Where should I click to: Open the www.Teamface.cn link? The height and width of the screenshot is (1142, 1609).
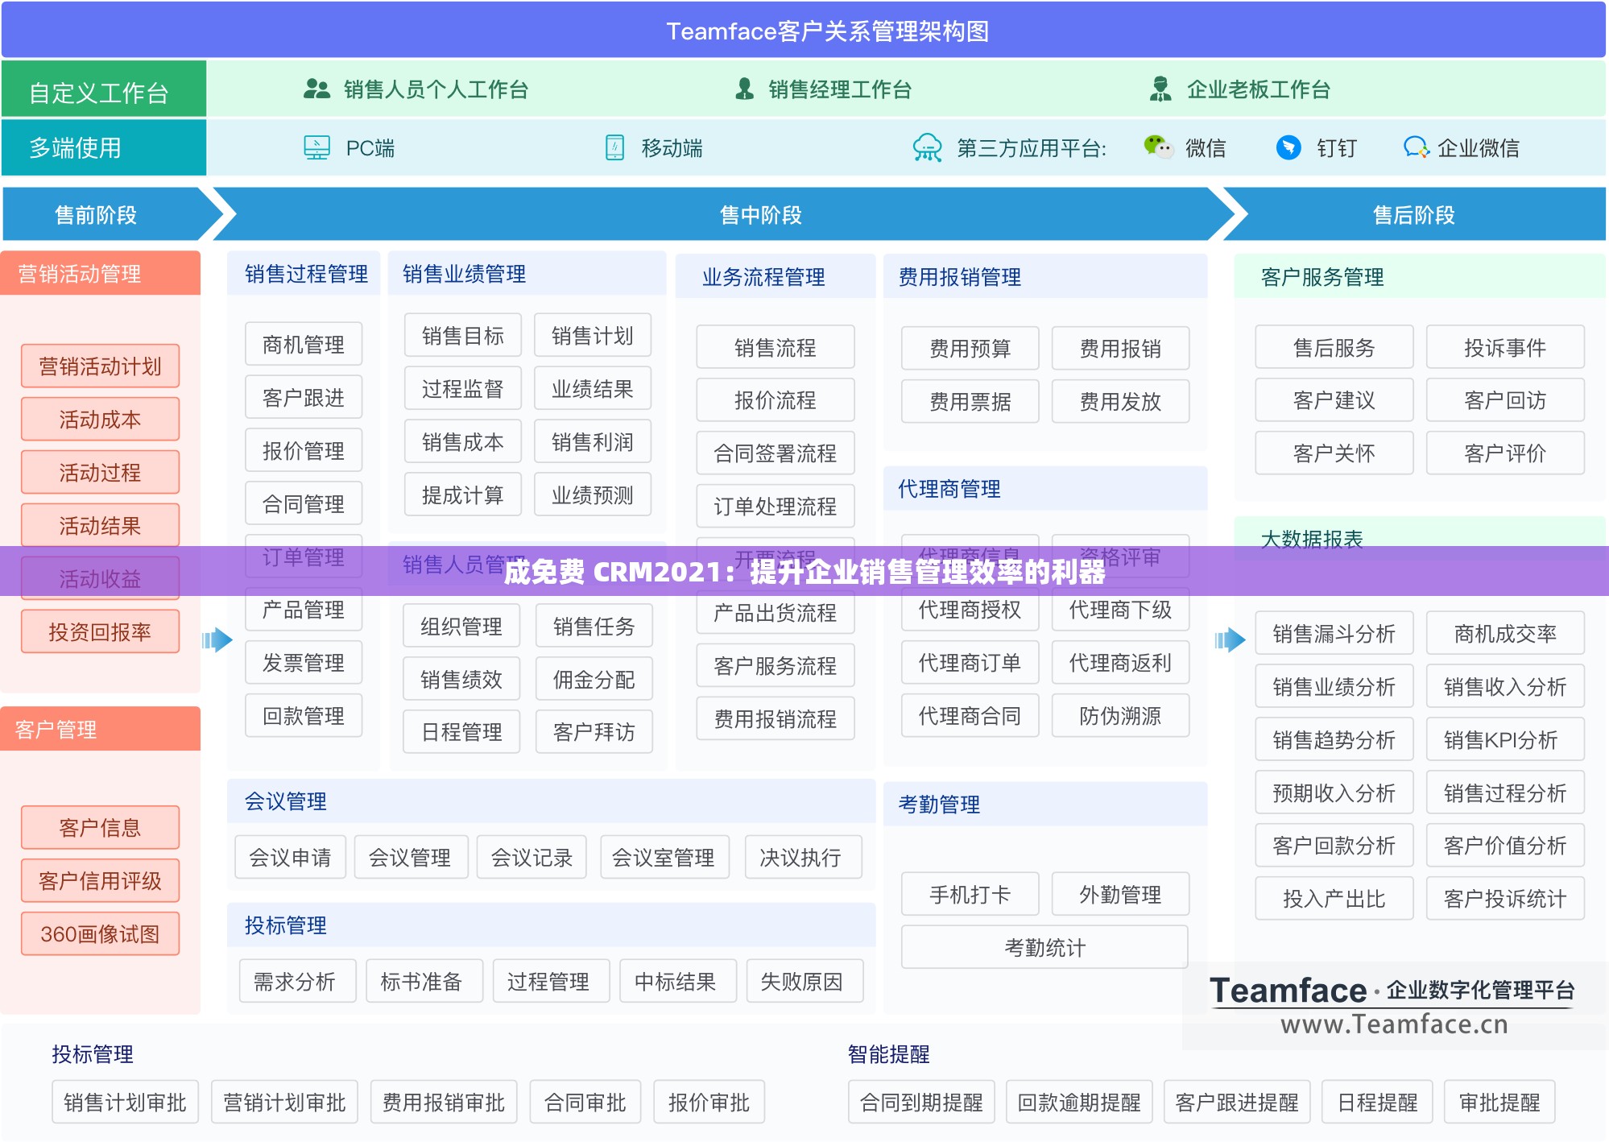[1394, 1024]
